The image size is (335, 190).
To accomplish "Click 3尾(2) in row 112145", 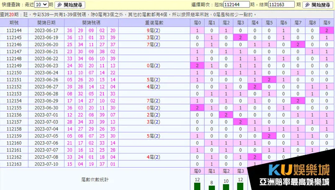I will point(153,37).
